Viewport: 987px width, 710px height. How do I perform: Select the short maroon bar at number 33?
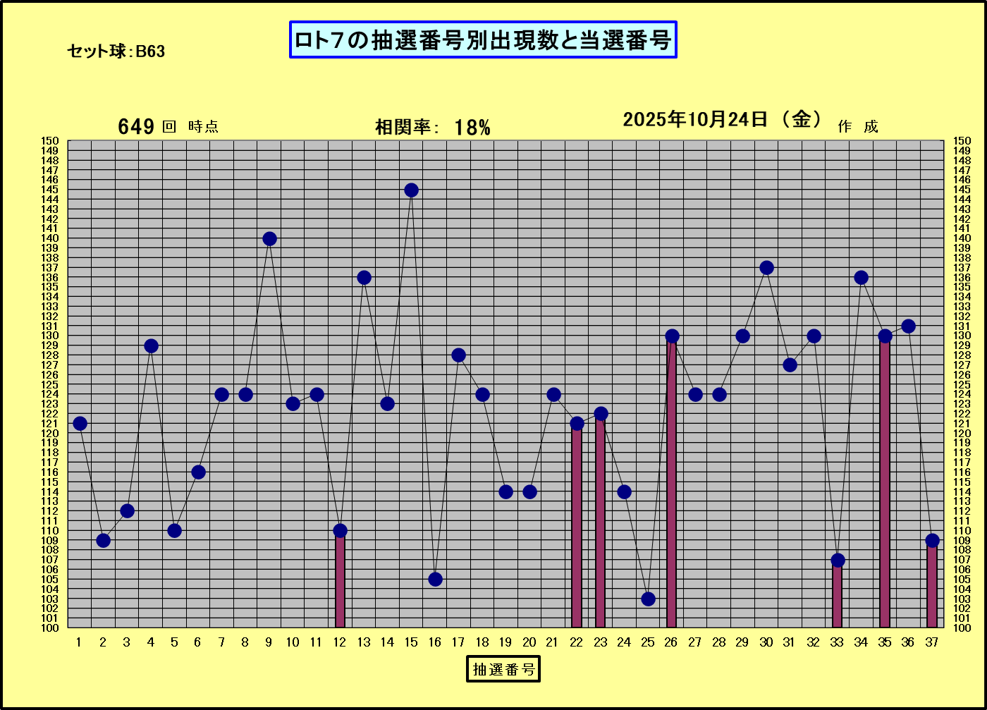tap(837, 596)
